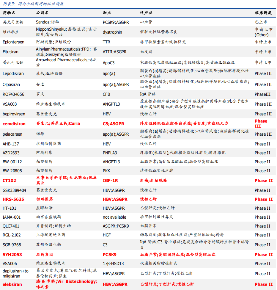277x290 pixels.
Task: Select drug name HT-101
Action: [x=10, y=208]
